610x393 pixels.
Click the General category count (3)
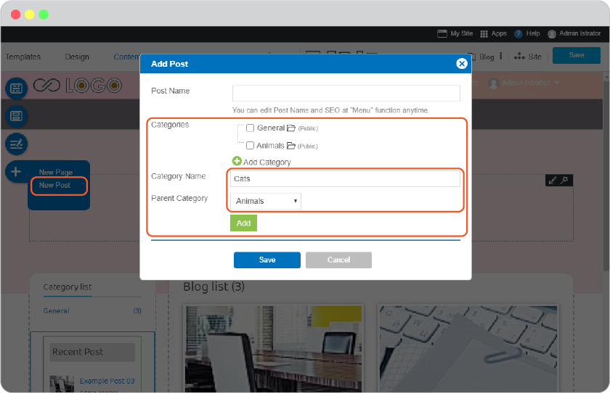click(x=137, y=310)
